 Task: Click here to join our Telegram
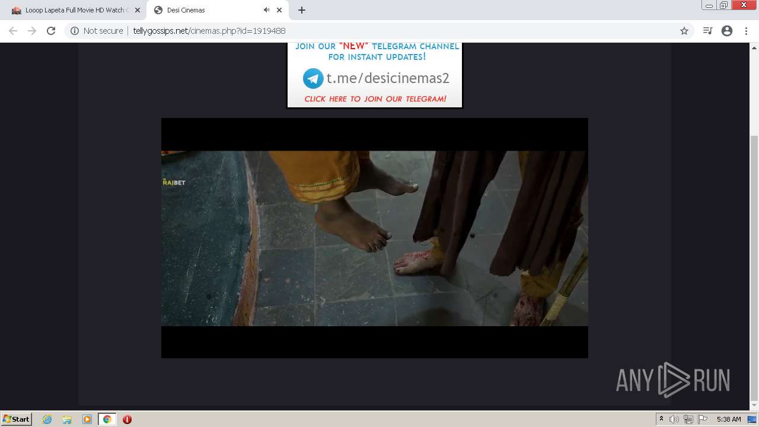point(375,99)
